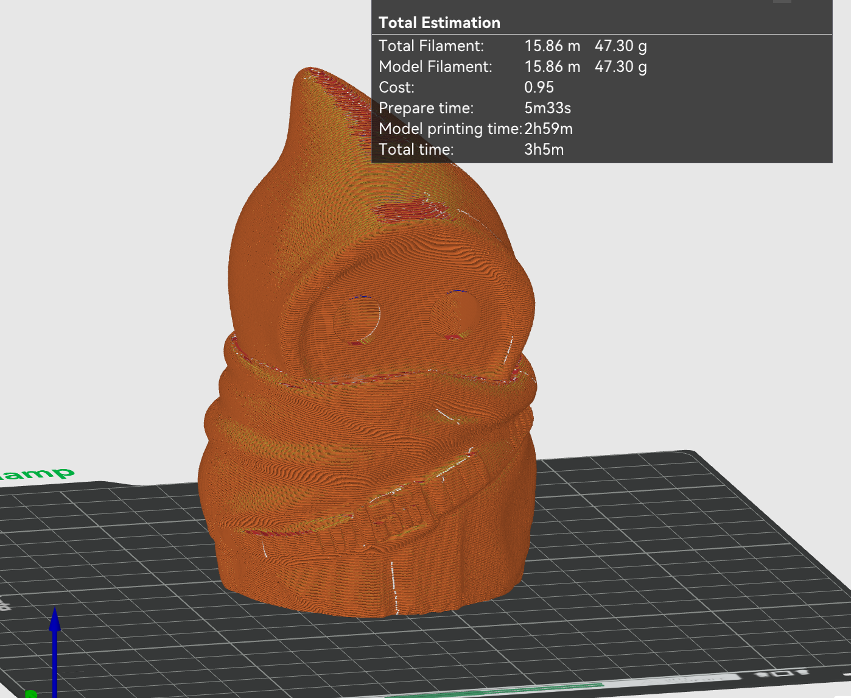851x698 pixels.
Task: Select the 15.86 m value in Model Filament row
Action: click(x=552, y=66)
